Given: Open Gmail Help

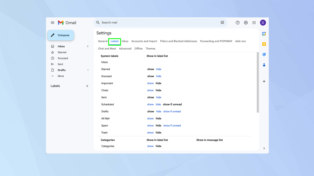Looking at the screenshot, I should point(238,22).
